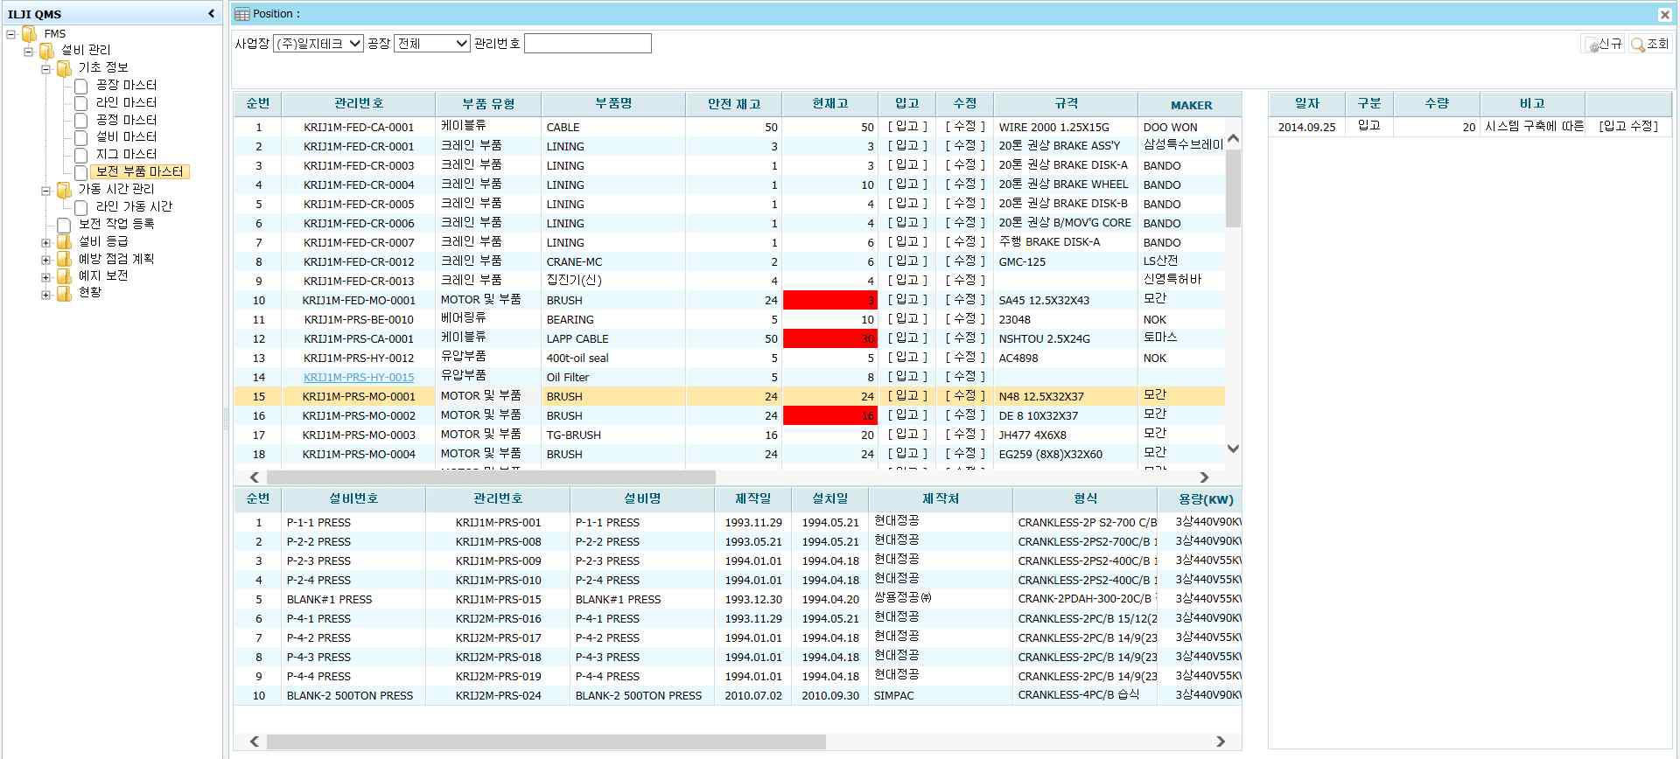Sort by 안전 재고 column header
The height and width of the screenshot is (759, 1680).
(x=734, y=104)
